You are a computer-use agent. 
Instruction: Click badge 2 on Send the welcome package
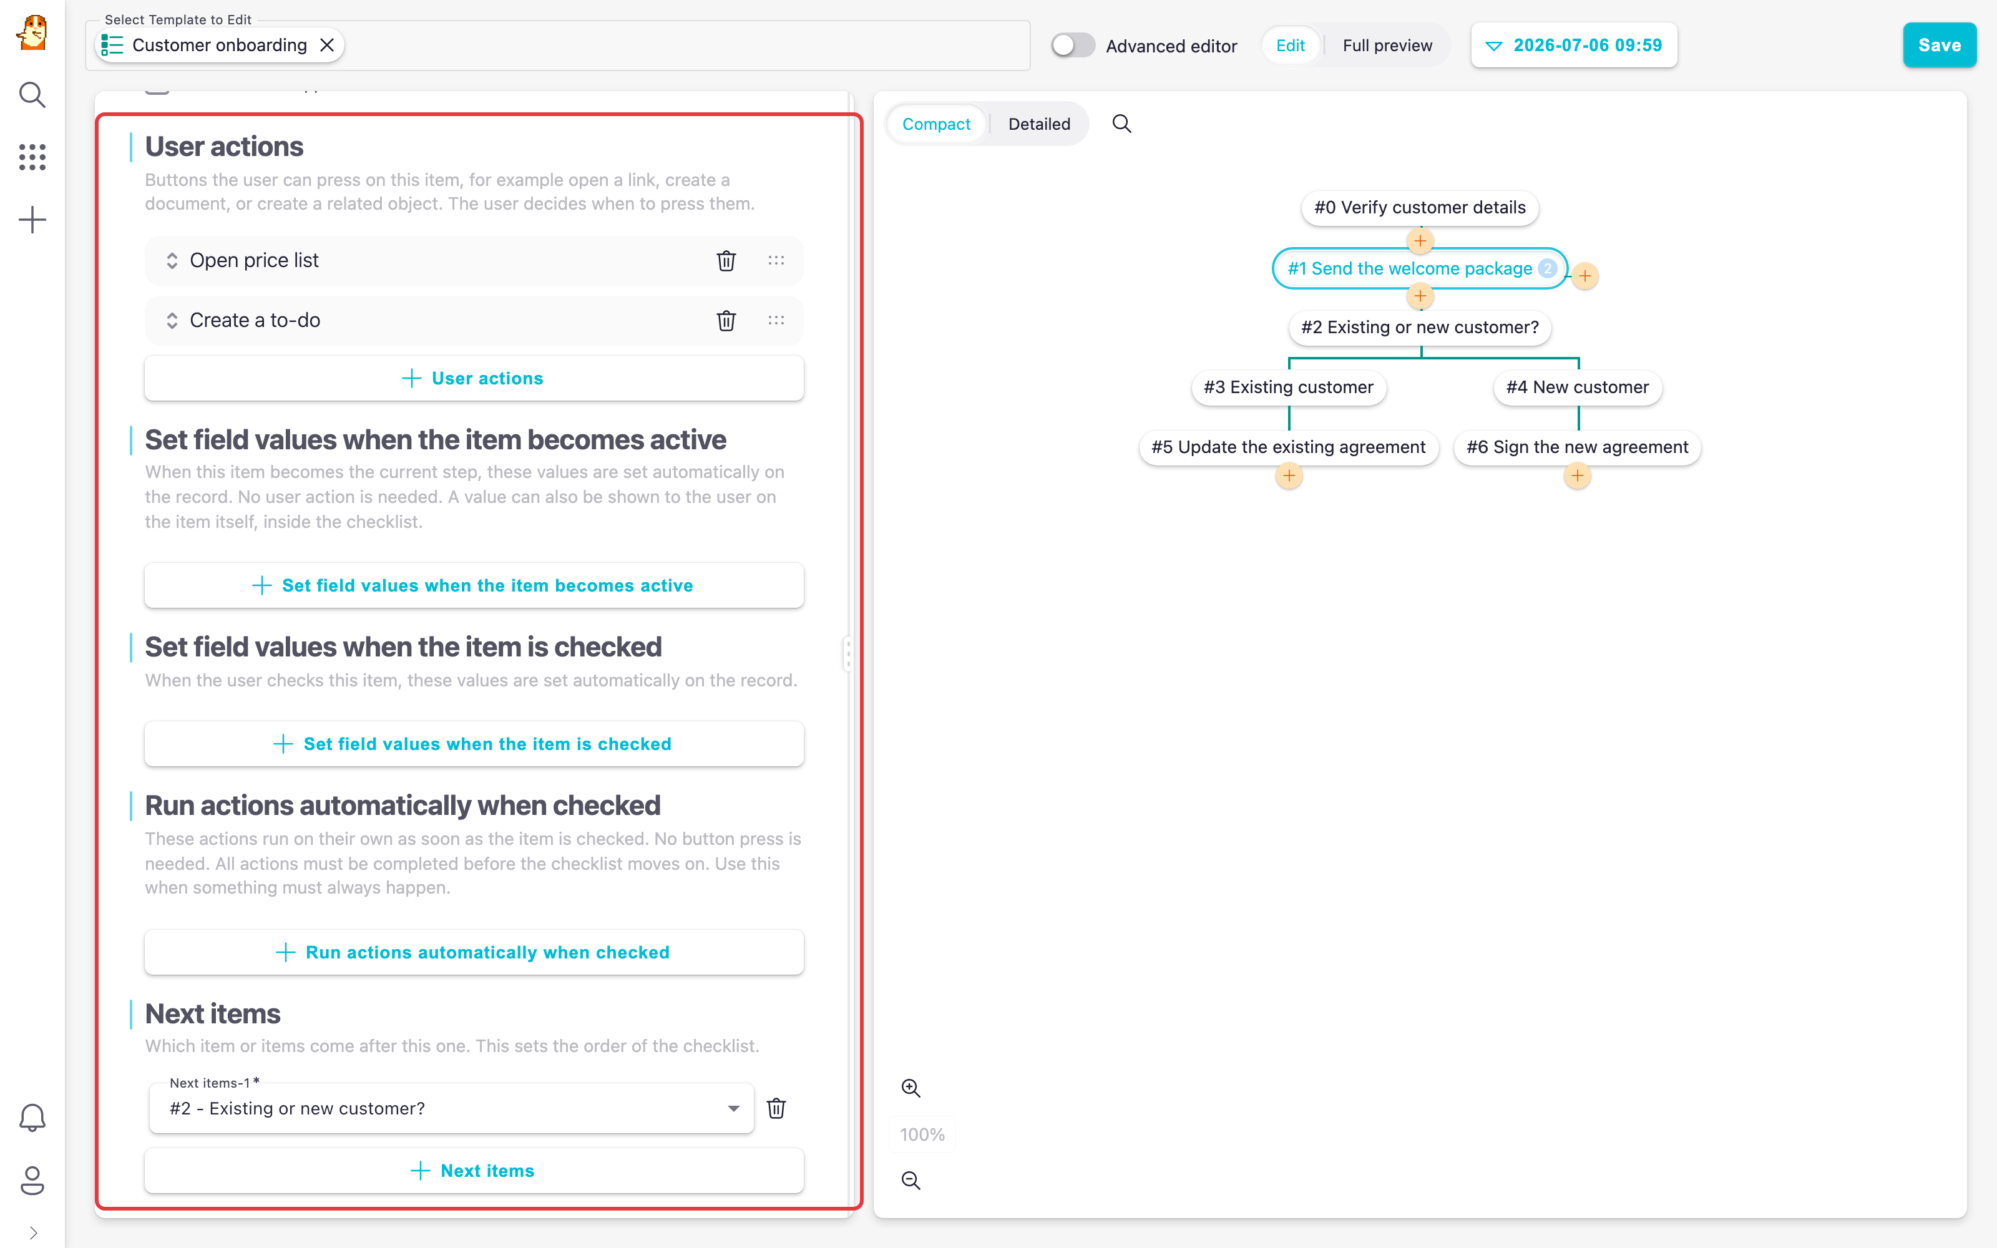(1547, 268)
